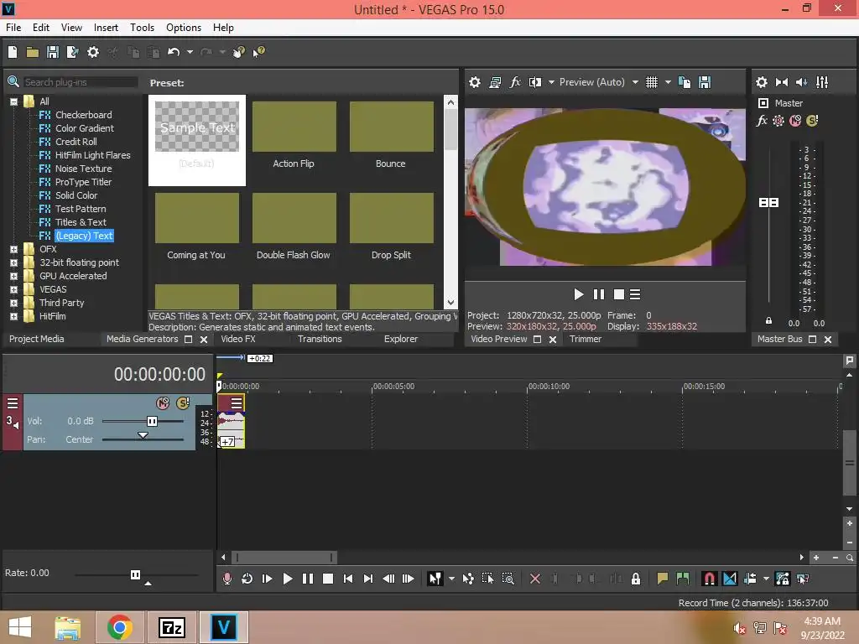This screenshot has height=644, width=859.
Task: Expand the GPU Accelerated folder
Action: click(x=13, y=276)
